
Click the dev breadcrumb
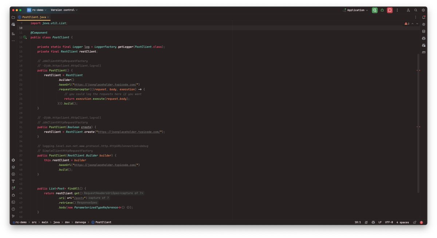click(x=67, y=222)
